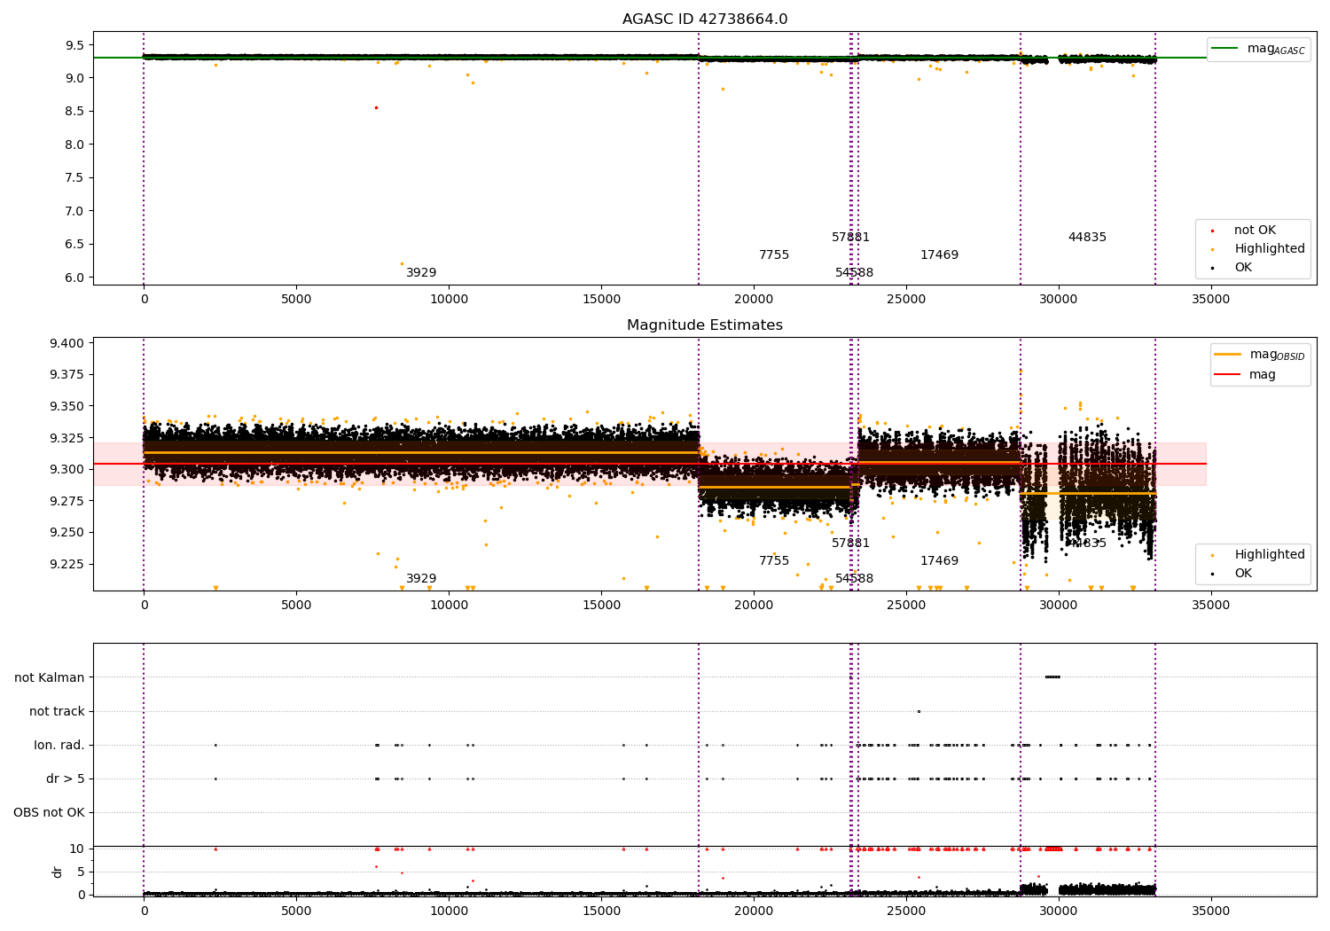Click the 'Ion. rad.' row label
The height and width of the screenshot is (931, 1330).
click(59, 745)
